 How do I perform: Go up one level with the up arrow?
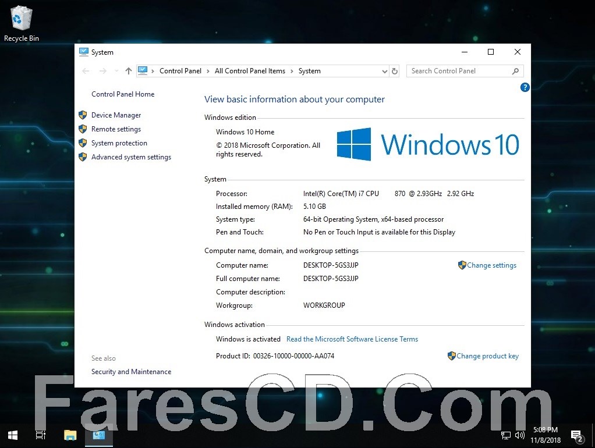129,71
